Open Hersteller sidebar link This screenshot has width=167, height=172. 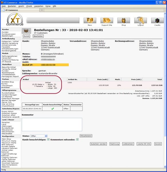(x=6, y=47)
